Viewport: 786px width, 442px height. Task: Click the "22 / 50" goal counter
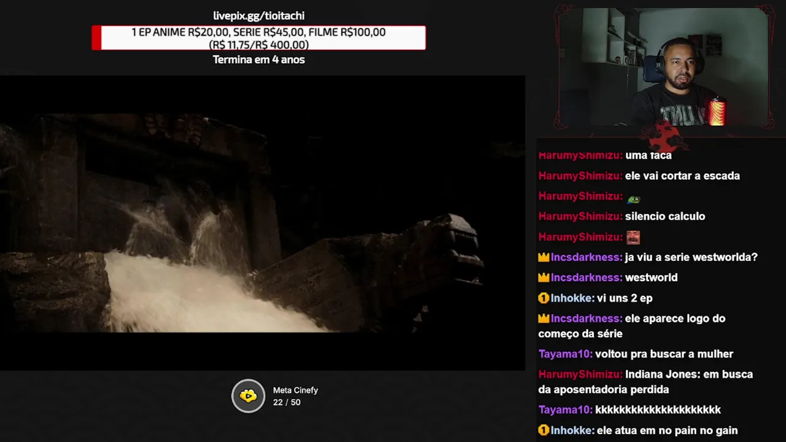pos(287,403)
